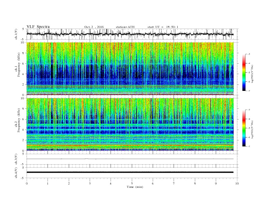Screen dimensions: 267x206
Task: Click the "6" kHz tick on ch.2 frequency axis
Action: point(23,119)
